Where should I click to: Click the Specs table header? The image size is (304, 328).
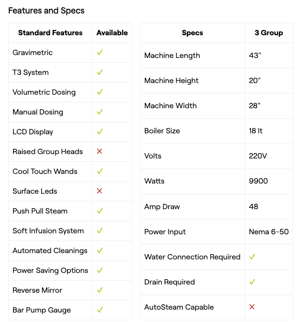pyautogui.click(x=192, y=33)
